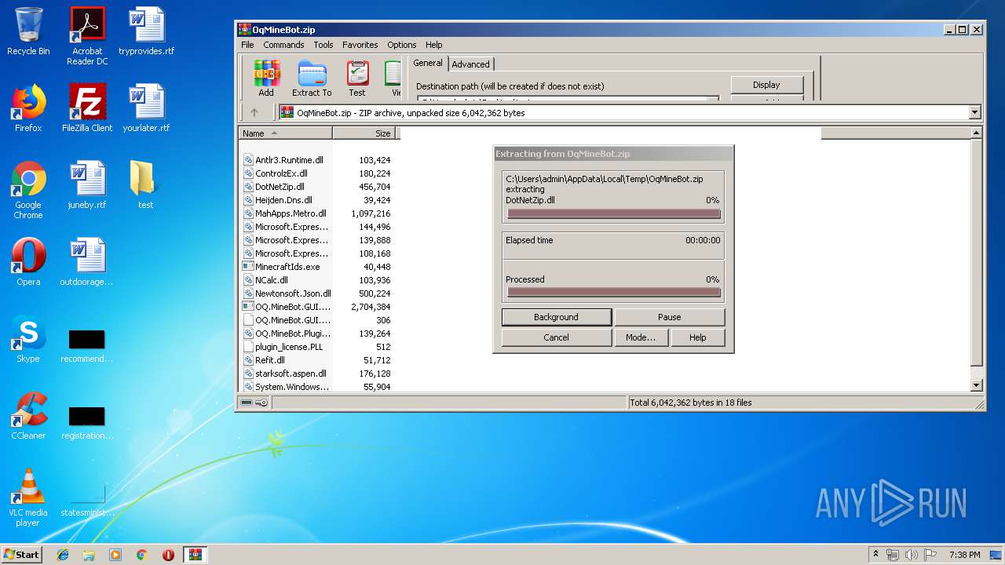Click file list scrollbar down arrow
Screen dimensions: 1005x565
point(977,385)
